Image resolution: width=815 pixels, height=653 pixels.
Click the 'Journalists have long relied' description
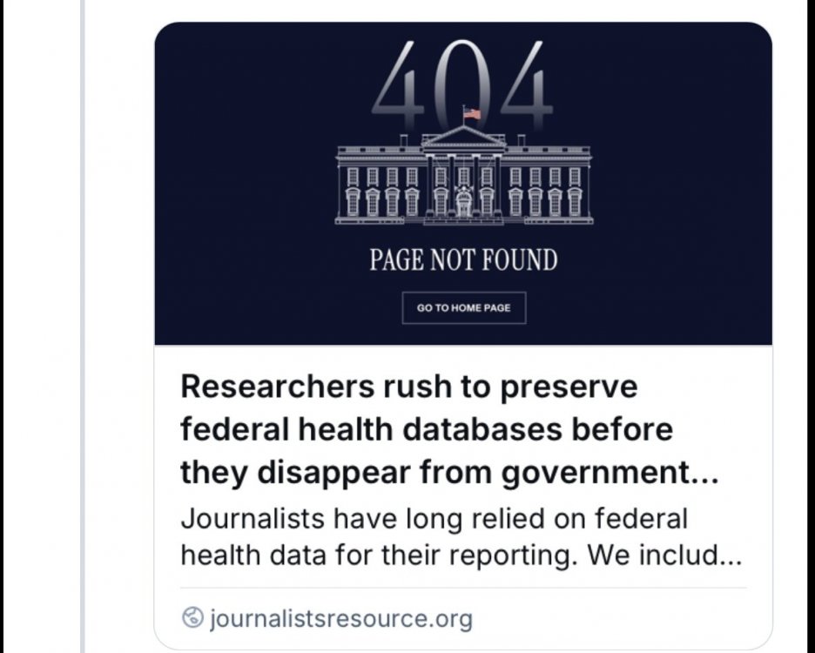434,520
